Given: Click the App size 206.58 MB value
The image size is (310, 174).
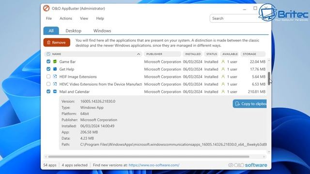Looking at the screenshot, I should click(x=89, y=132).
